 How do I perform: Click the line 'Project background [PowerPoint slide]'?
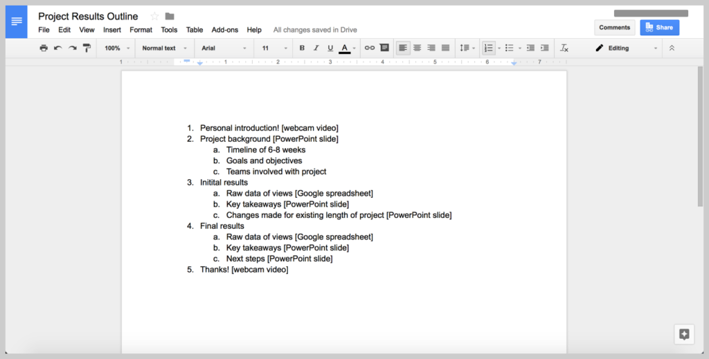pyautogui.click(x=269, y=138)
